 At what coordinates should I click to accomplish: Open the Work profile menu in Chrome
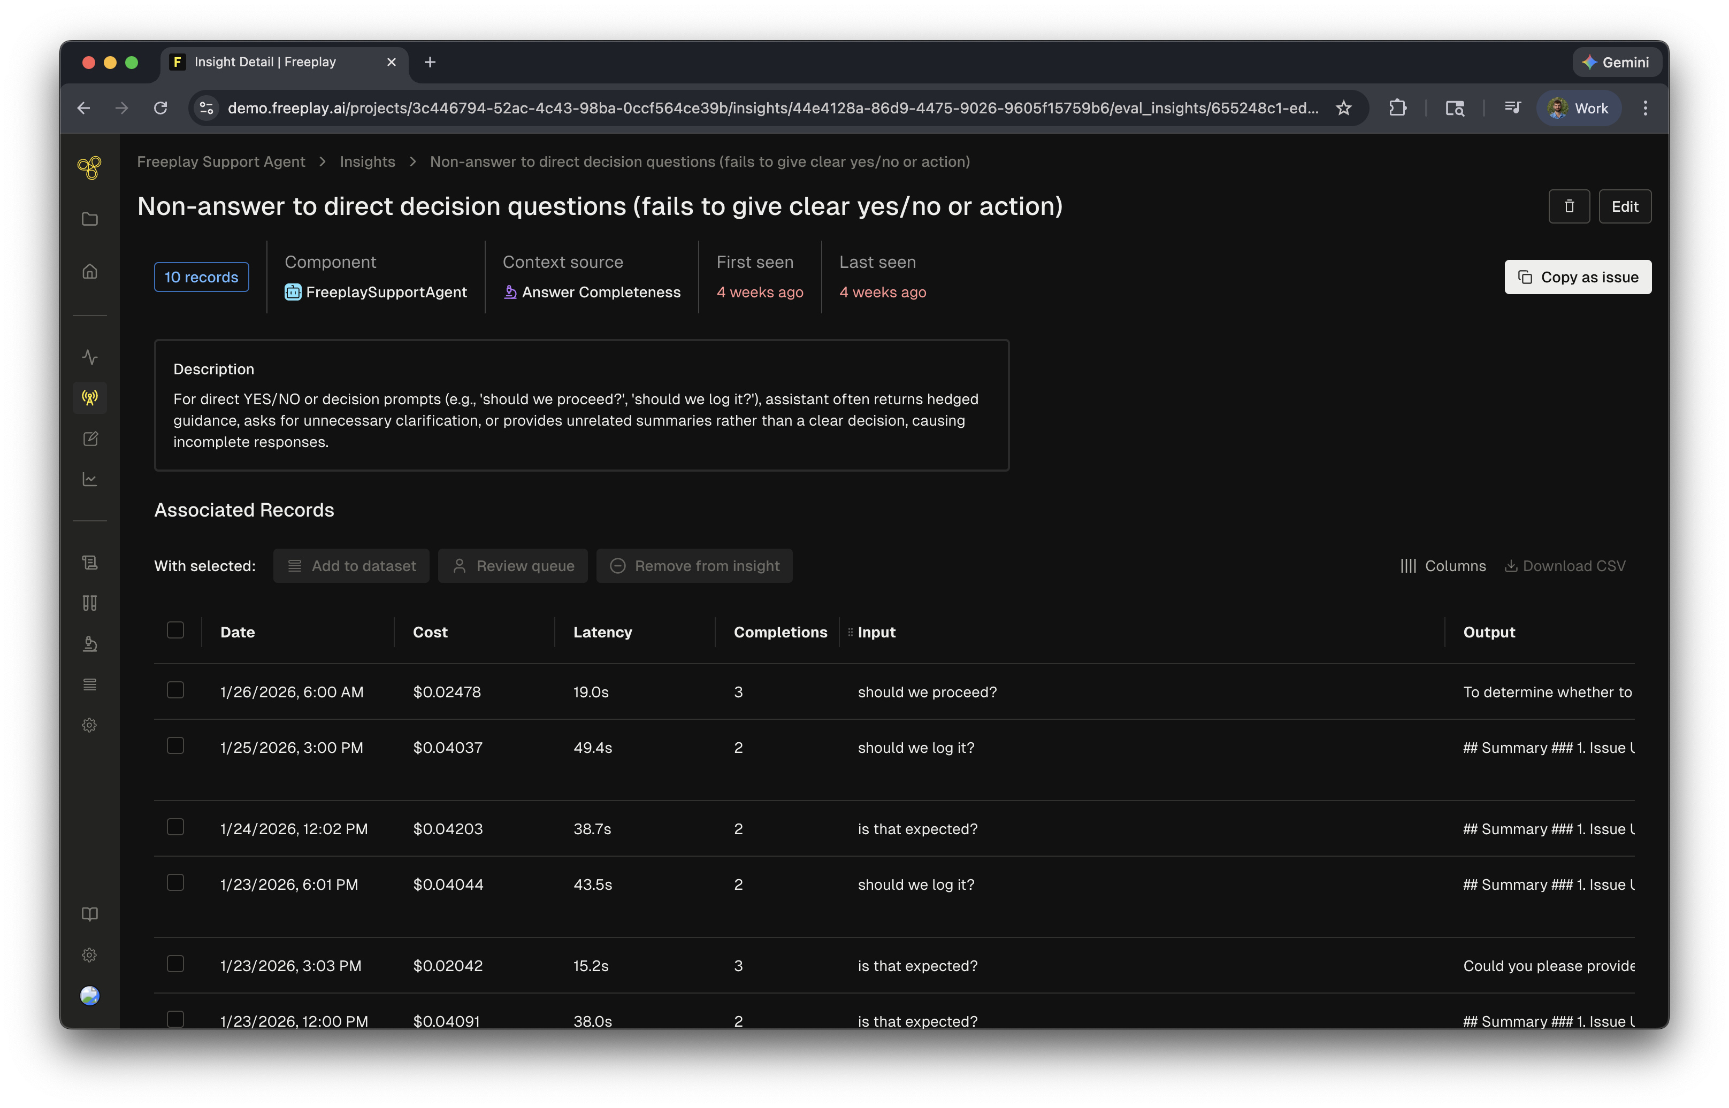point(1578,108)
